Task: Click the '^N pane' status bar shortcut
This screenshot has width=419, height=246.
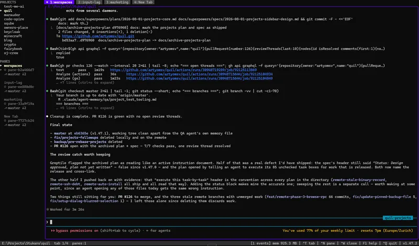Action: coord(328,243)
